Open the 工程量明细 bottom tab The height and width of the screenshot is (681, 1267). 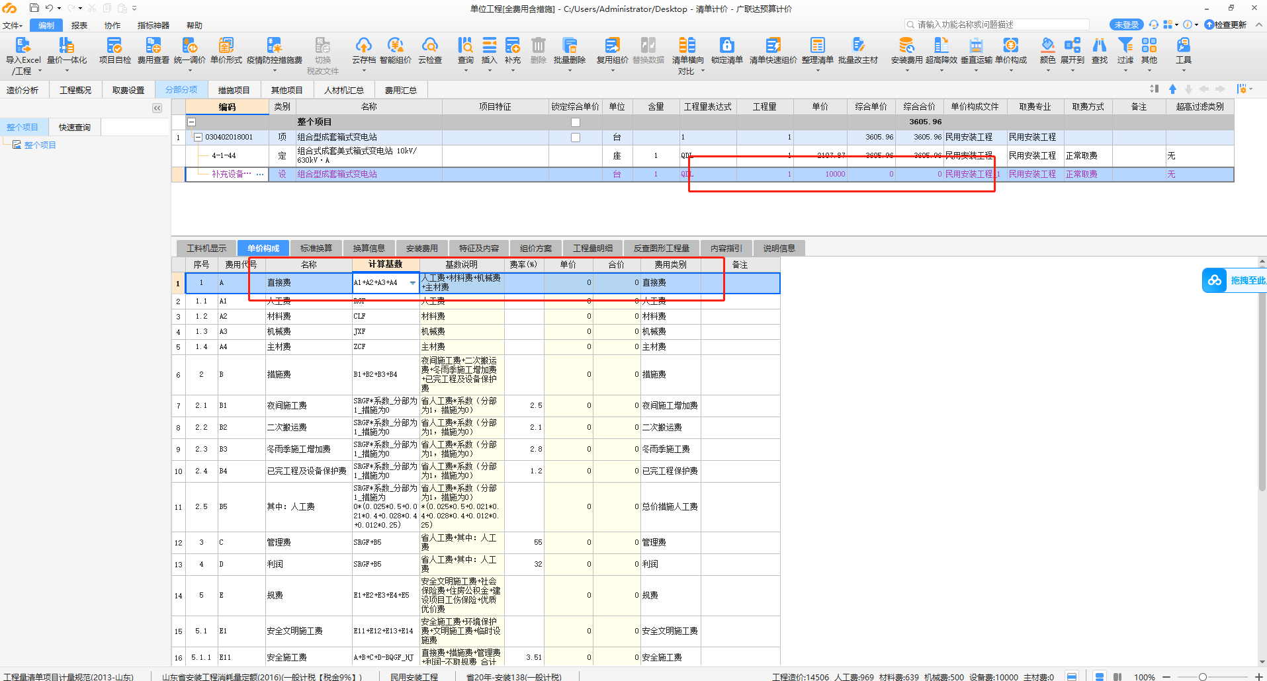[x=593, y=248]
